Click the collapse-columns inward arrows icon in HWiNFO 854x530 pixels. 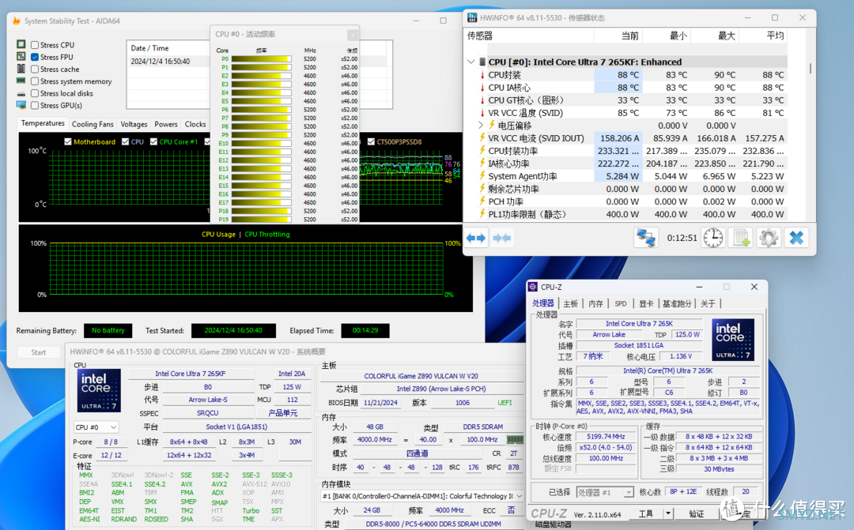click(x=501, y=238)
